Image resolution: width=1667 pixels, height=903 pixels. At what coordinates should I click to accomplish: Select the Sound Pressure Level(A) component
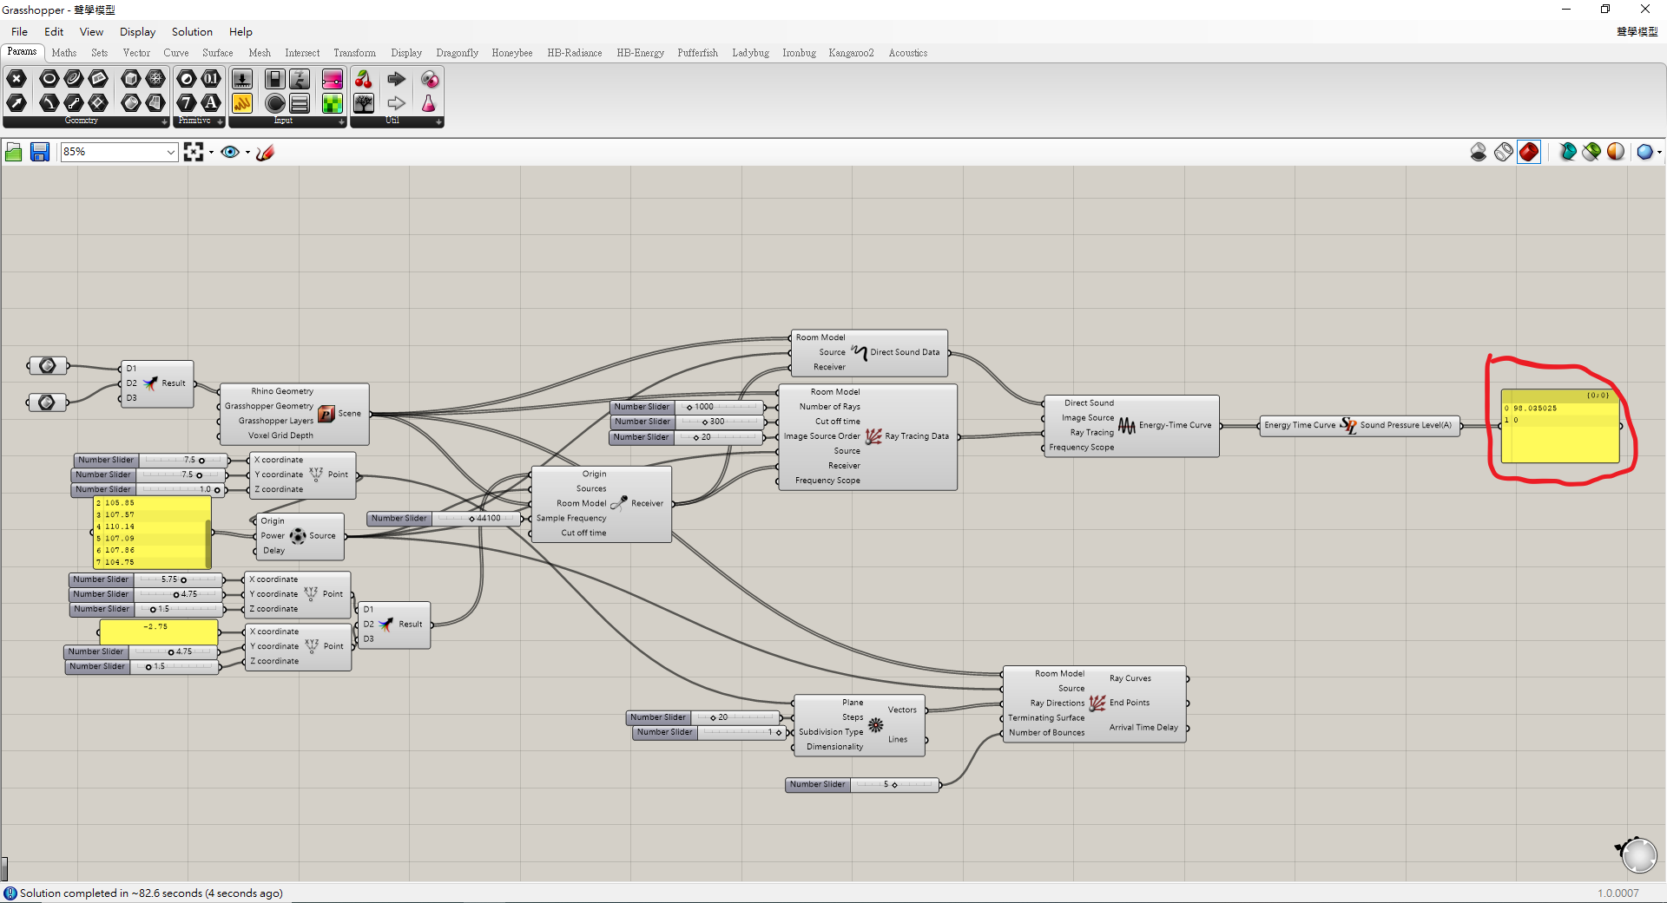[x=1361, y=425]
